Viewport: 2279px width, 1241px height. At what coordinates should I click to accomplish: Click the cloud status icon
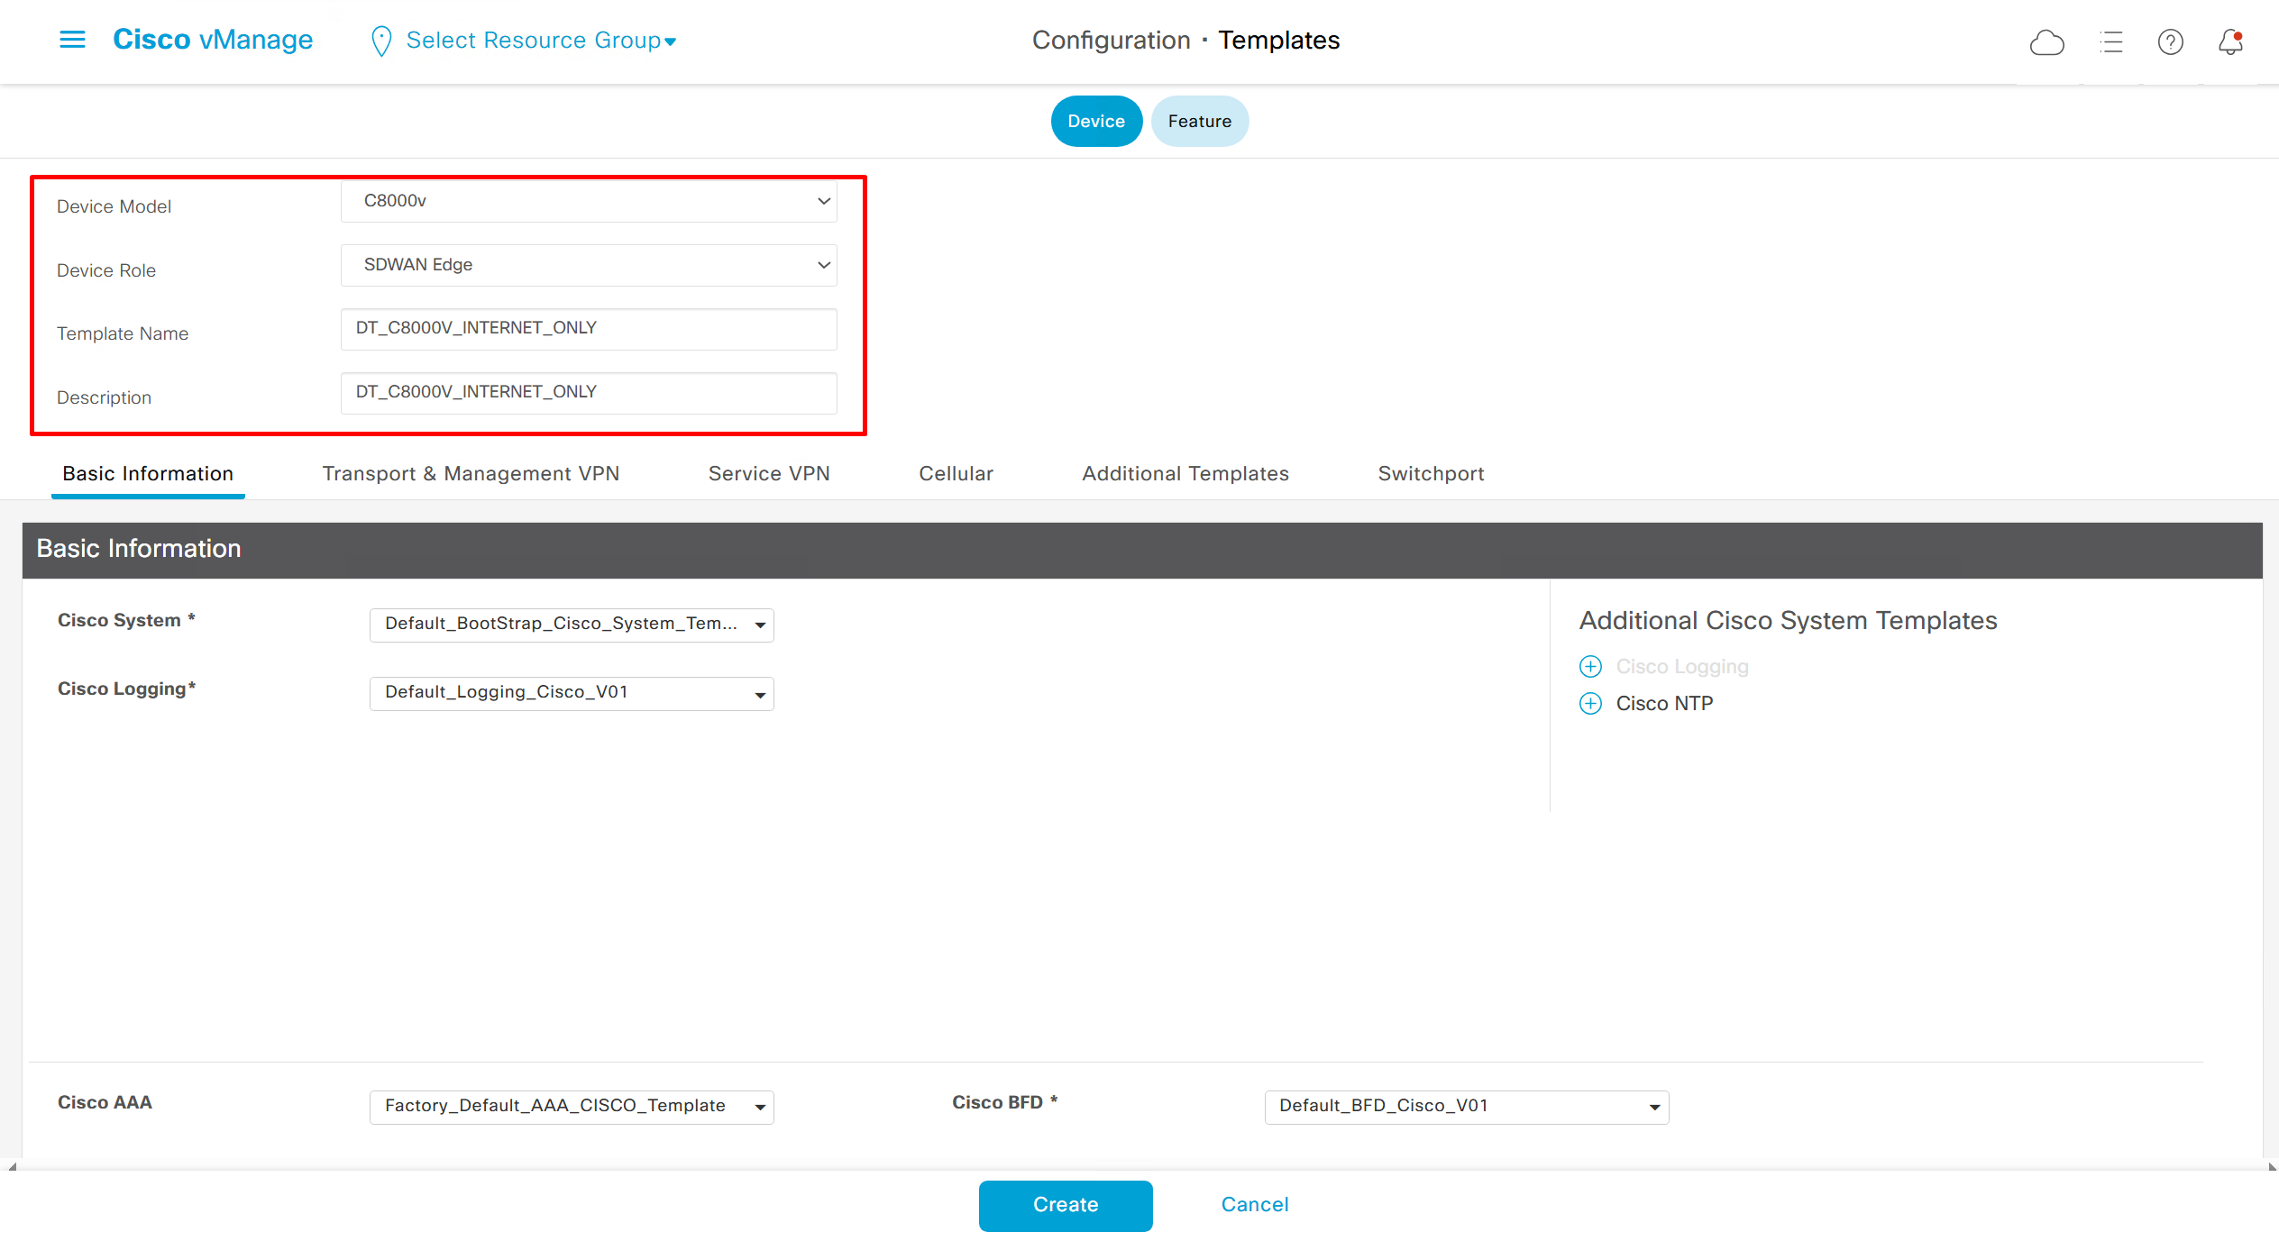2046,41
